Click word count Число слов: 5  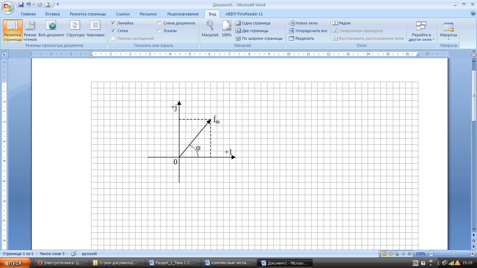[x=52, y=254]
